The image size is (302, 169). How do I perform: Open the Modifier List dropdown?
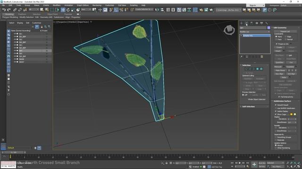coord(255,32)
